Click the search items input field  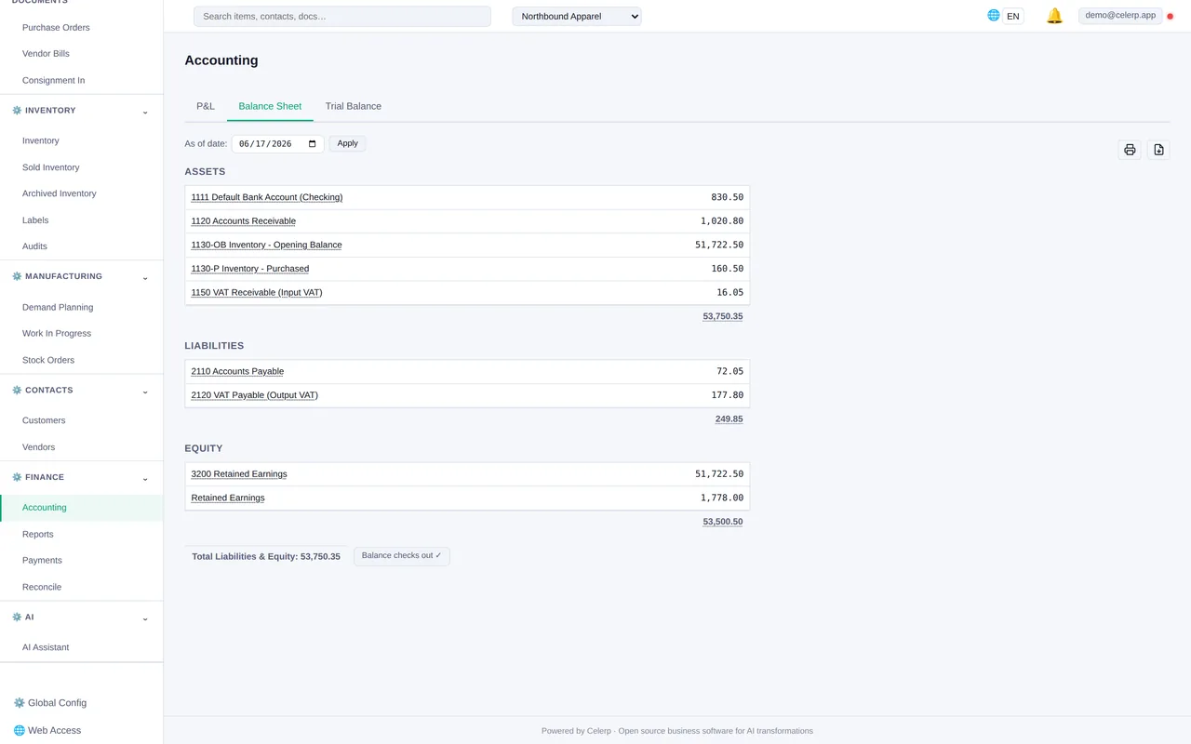[342, 16]
